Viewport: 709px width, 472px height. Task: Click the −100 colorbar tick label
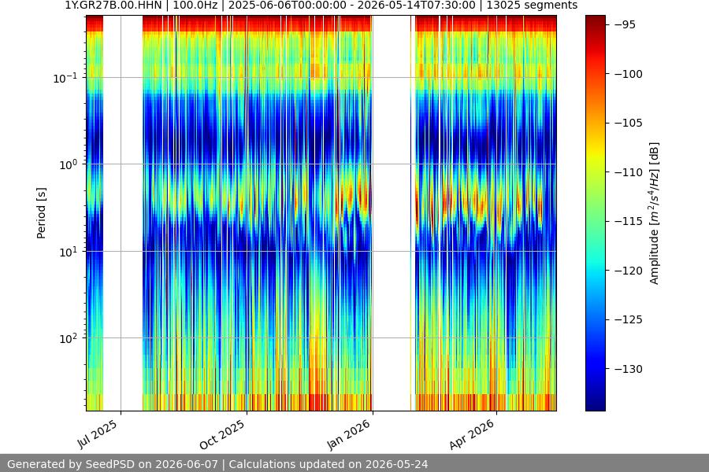click(629, 74)
